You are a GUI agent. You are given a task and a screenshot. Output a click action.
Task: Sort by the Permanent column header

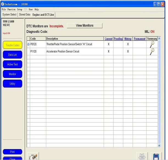point(139,39)
